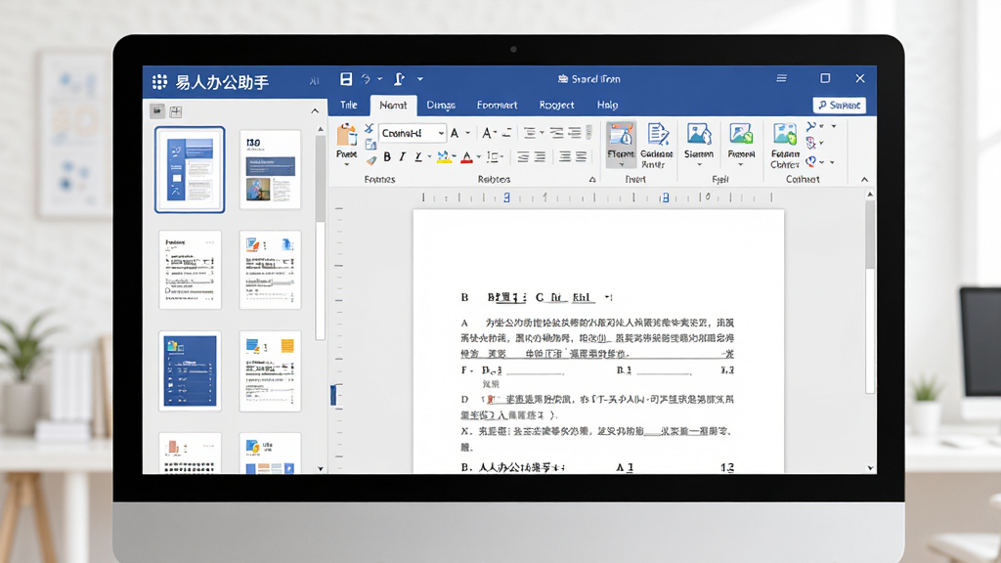Switch sidebar to grid layout view

(x=176, y=111)
